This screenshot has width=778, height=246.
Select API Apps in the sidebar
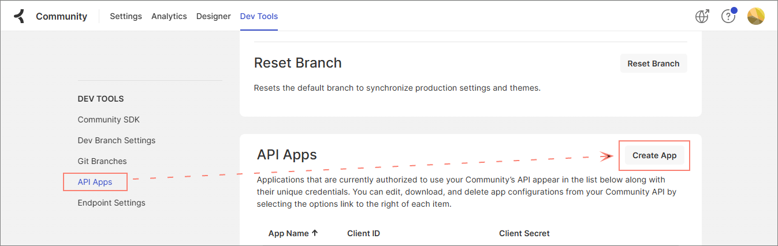(x=95, y=182)
